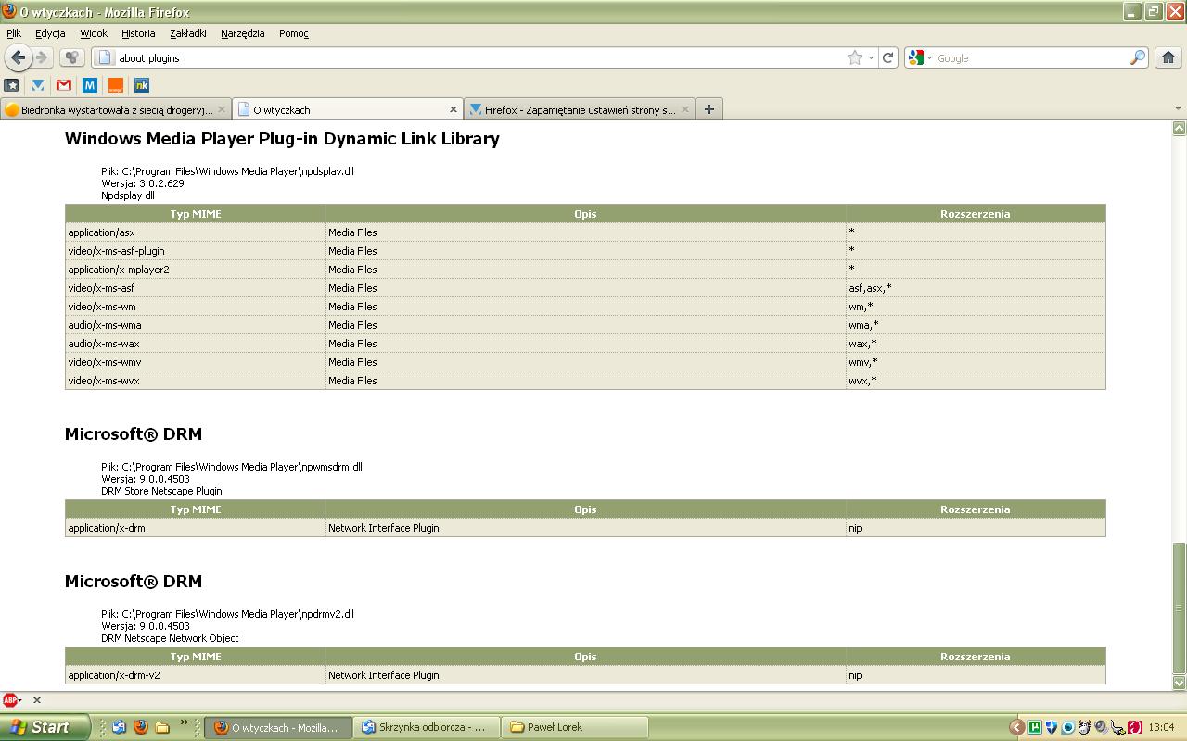Click the green µTorrent tray icon
The image size is (1187, 741).
[x=1034, y=727]
